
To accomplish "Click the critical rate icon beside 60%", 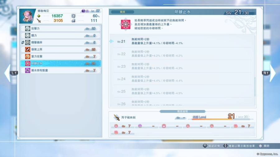I will point(73,16).
